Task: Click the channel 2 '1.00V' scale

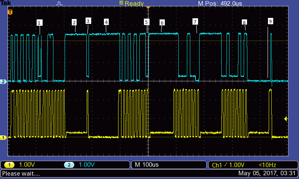Action: (x=87, y=164)
